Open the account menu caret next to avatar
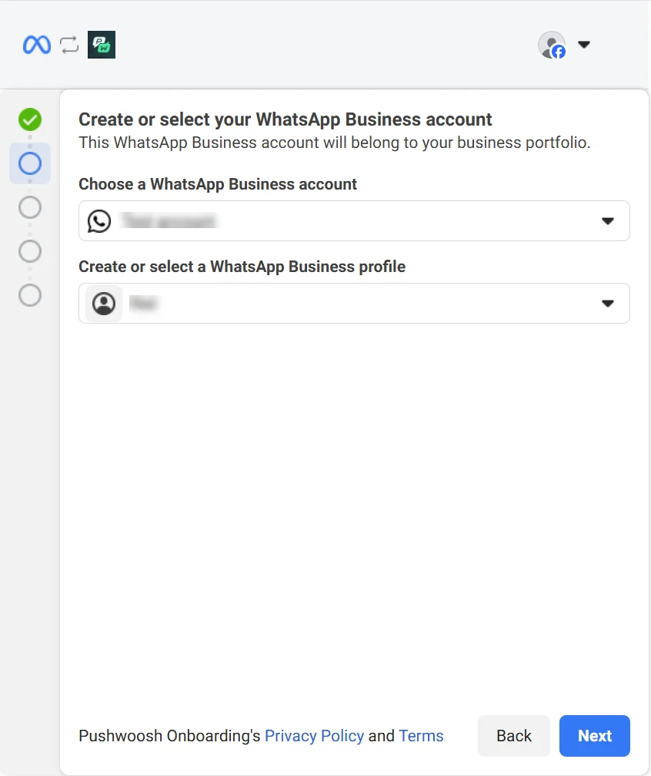 coord(584,45)
